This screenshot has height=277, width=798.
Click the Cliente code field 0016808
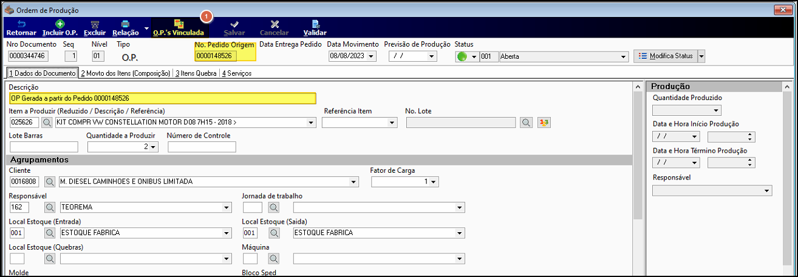tap(24, 182)
